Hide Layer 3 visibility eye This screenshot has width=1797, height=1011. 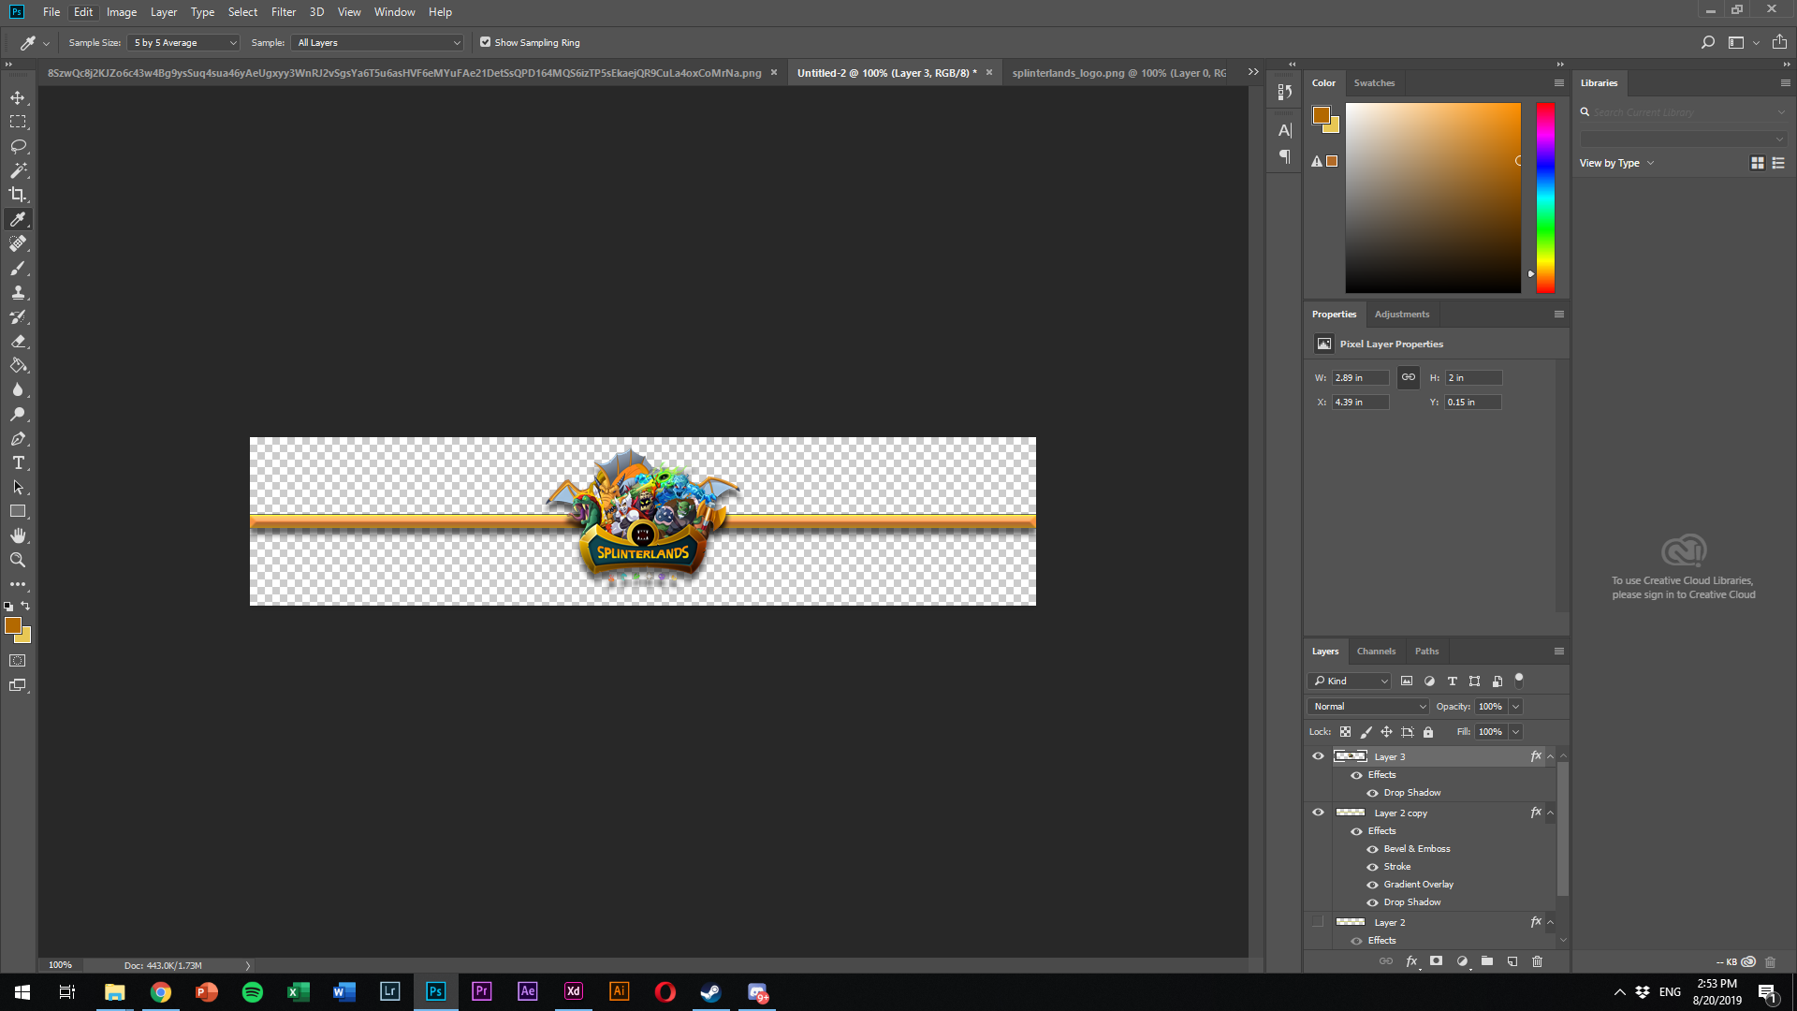pyautogui.click(x=1318, y=756)
